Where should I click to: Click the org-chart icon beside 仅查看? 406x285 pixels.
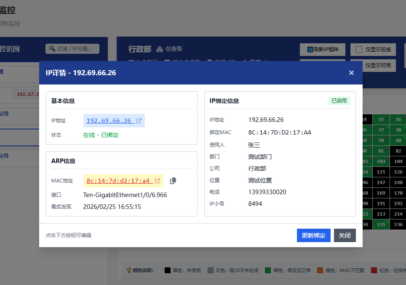pyautogui.click(x=159, y=49)
